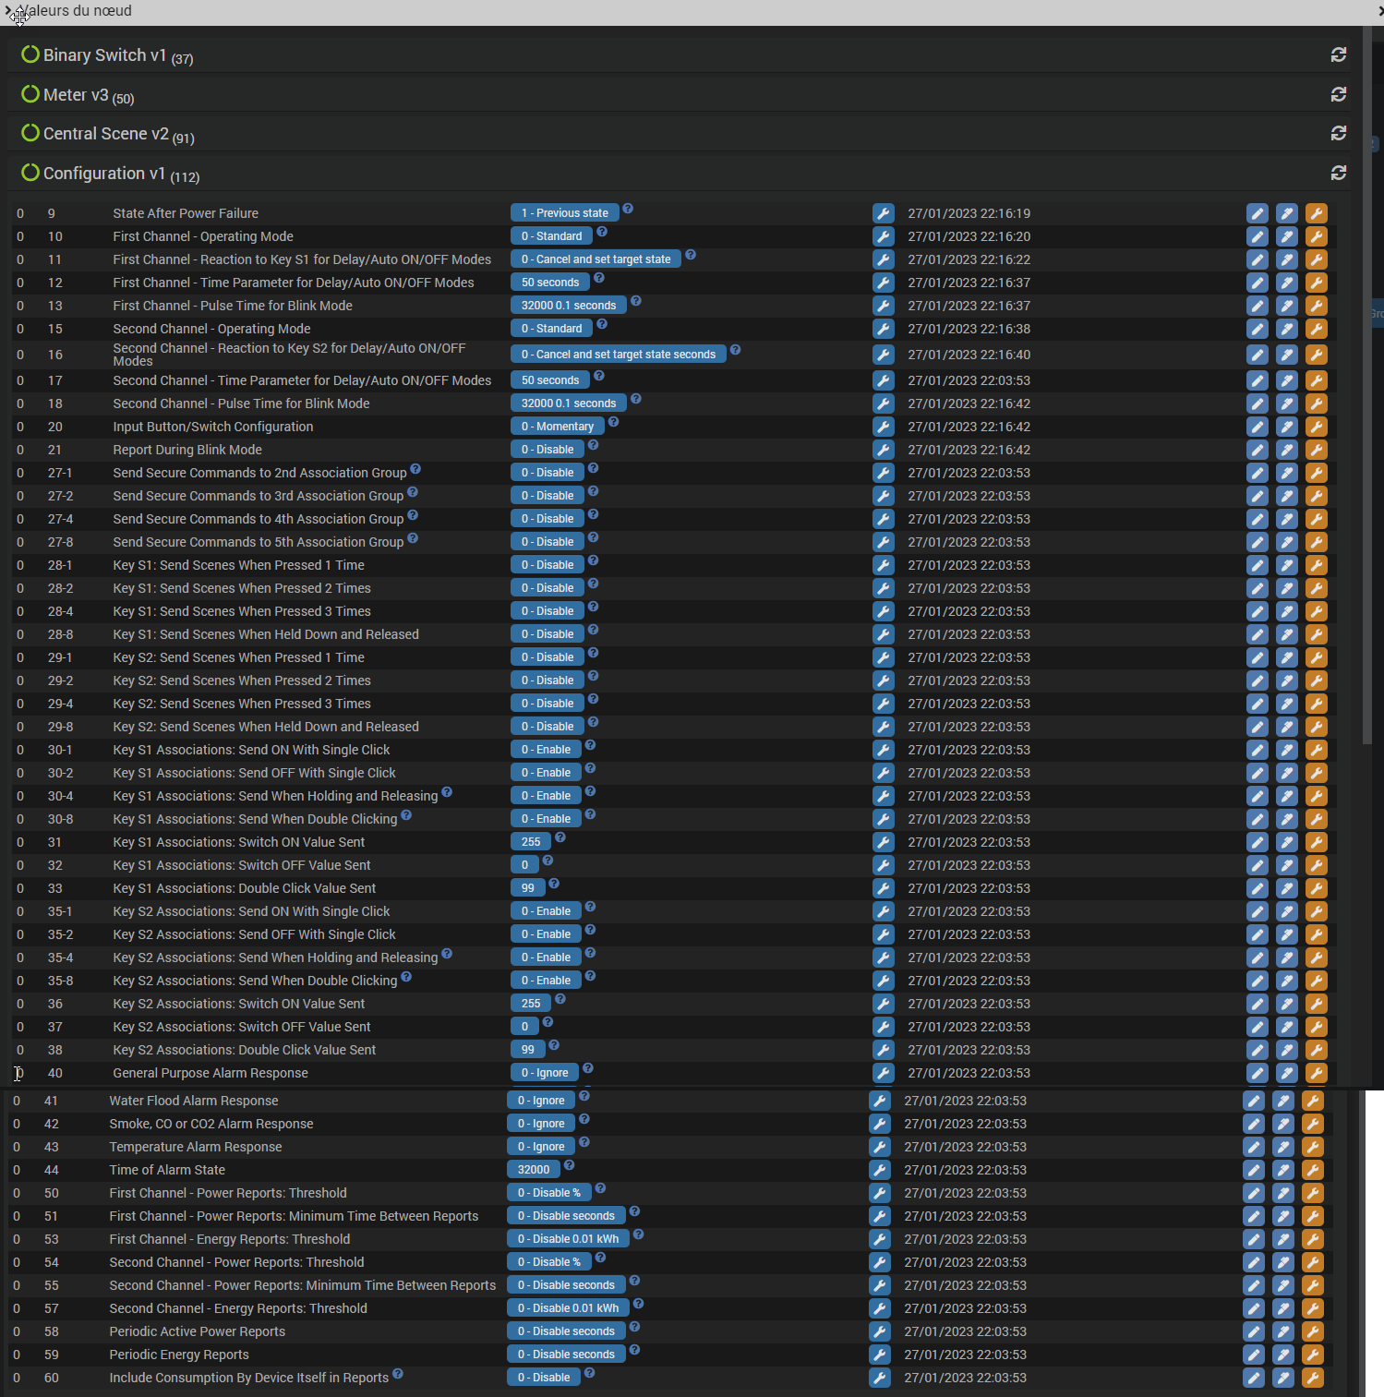
Task: Refresh the Binary Switch v1 section
Action: click(x=1338, y=55)
